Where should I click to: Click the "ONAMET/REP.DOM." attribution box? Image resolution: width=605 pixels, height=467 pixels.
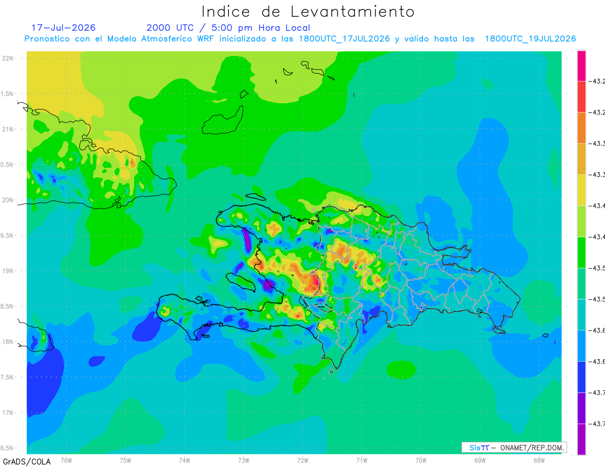click(x=514, y=447)
